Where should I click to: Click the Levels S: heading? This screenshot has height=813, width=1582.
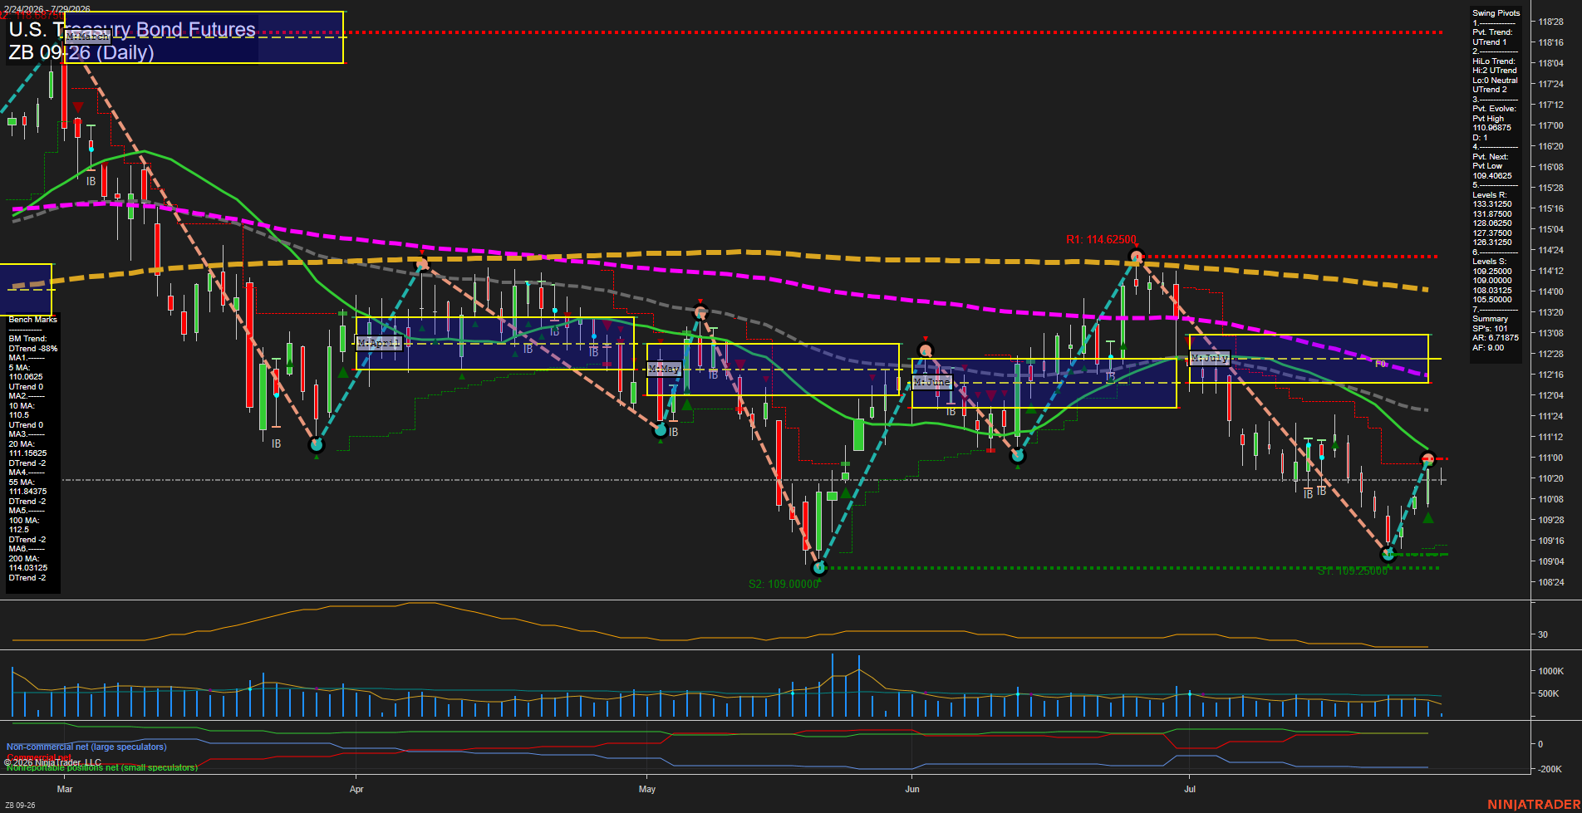click(x=1491, y=262)
